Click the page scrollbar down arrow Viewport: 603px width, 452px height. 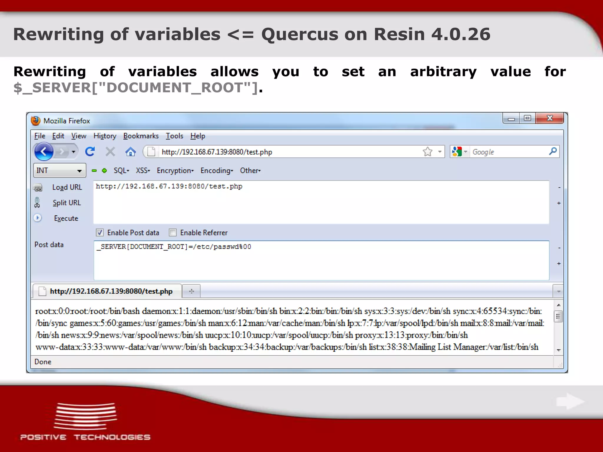pos(559,350)
